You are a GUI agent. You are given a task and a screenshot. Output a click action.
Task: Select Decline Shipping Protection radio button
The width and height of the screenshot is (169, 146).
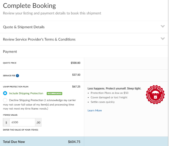(5, 100)
